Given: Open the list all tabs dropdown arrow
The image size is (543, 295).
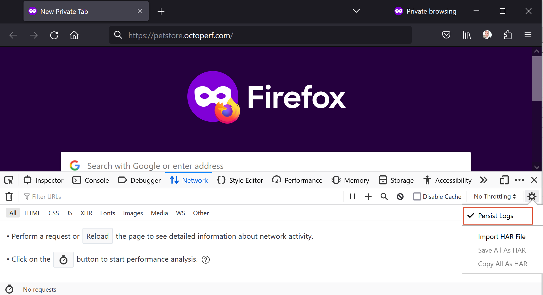Looking at the screenshot, I should (356, 11).
